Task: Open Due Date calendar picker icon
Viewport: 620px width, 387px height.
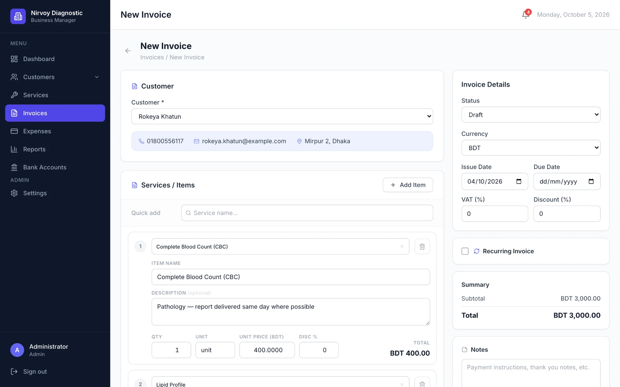Action: (591, 181)
